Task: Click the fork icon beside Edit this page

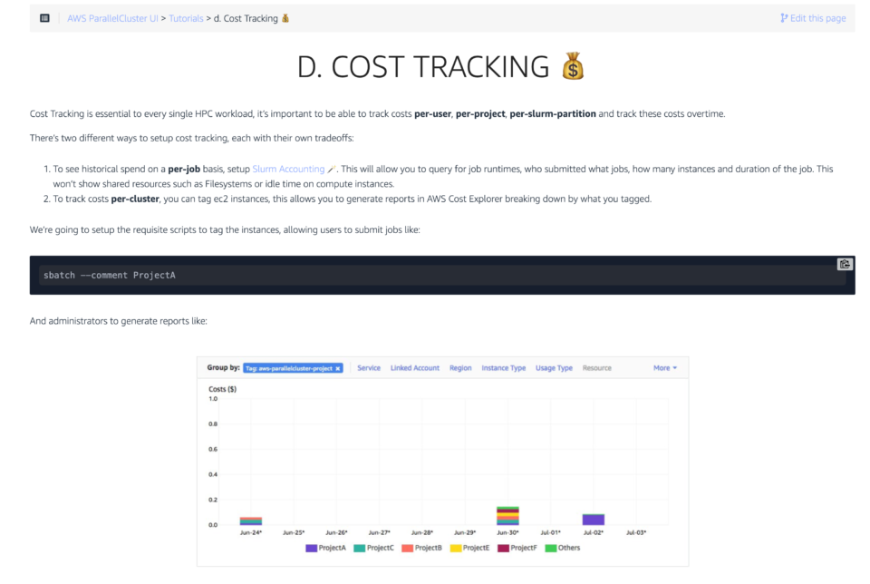Action: (783, 18)
